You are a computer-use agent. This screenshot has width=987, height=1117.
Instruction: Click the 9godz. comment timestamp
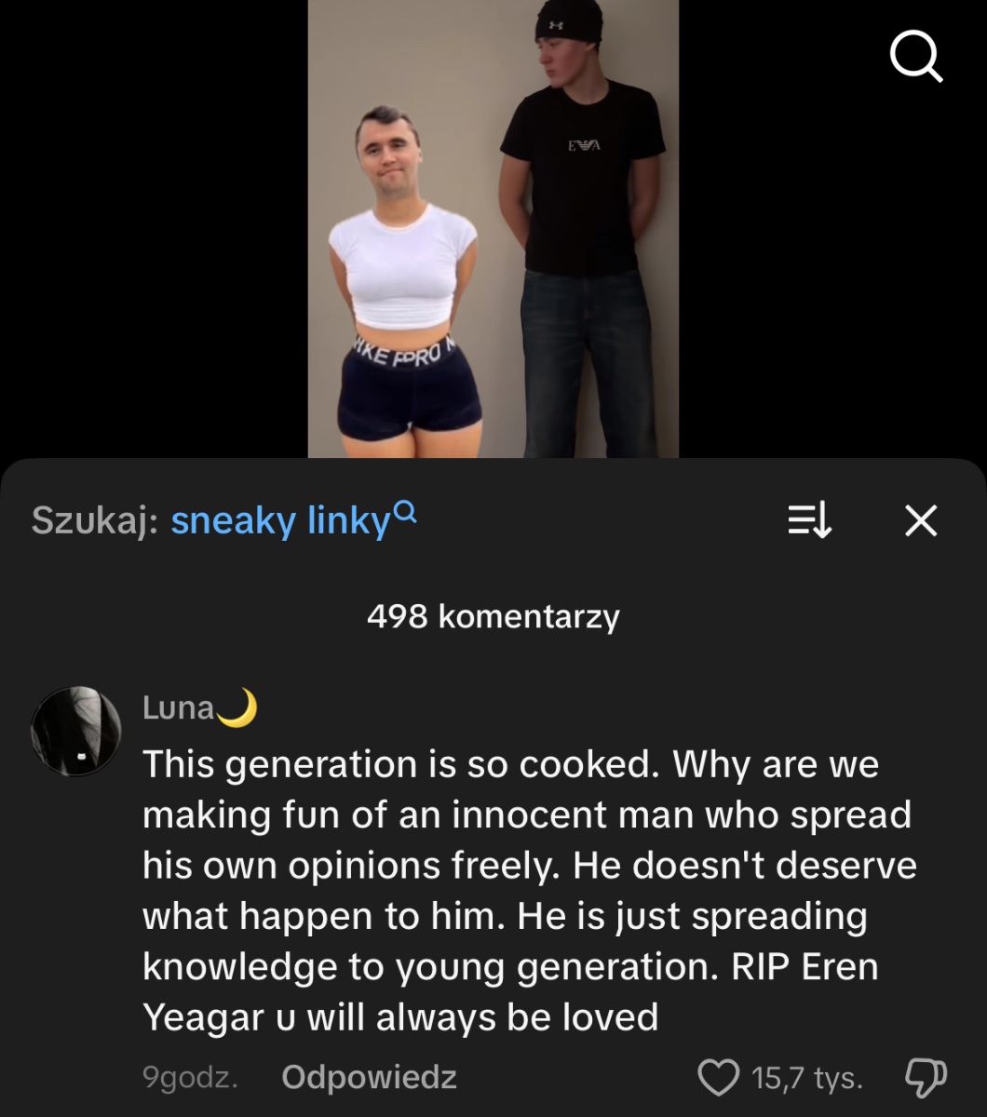[x=191, y=1077]
